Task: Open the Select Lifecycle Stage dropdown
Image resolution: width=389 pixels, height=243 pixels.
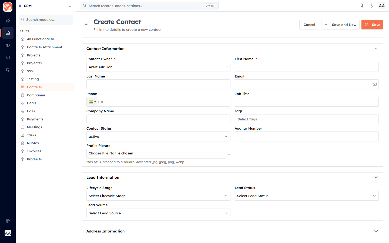Action: [158, 196]
